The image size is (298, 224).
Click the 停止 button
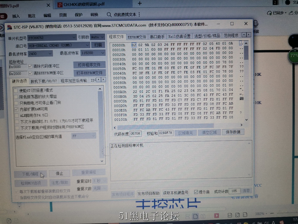point(60,173)
